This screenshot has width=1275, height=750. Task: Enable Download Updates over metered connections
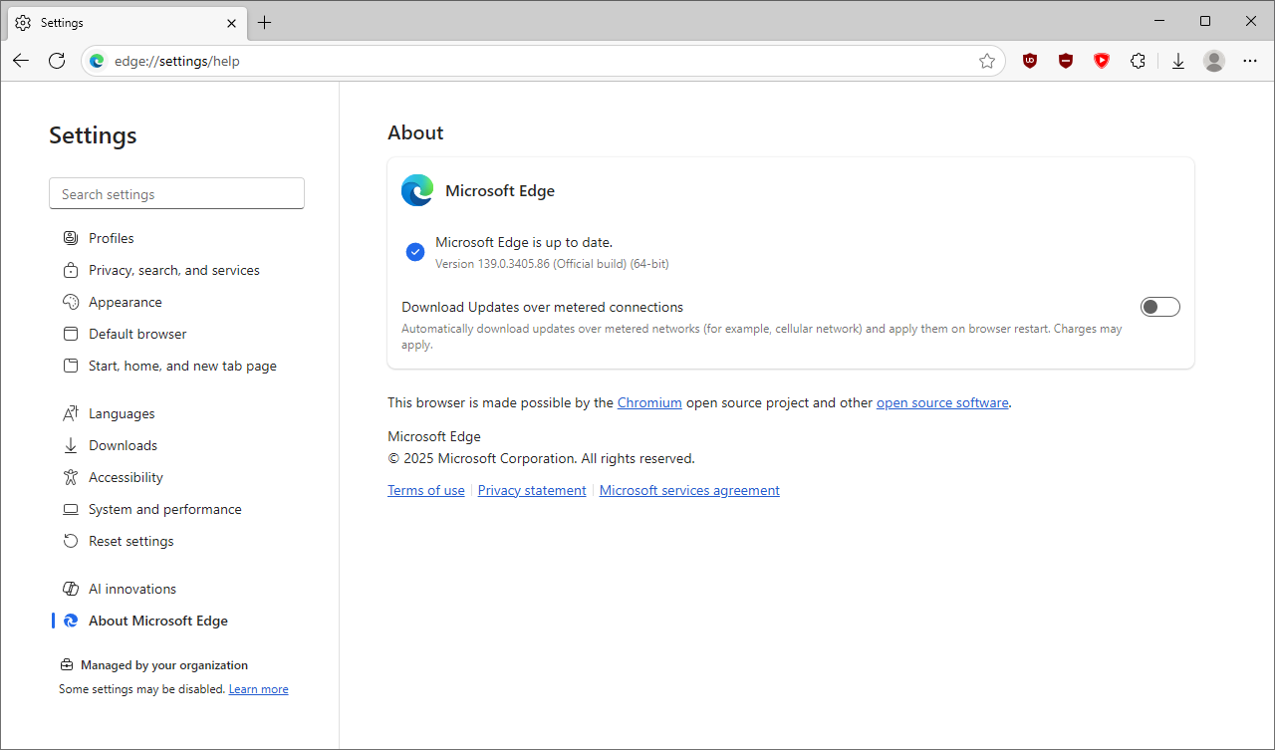click(x=1159, y=307)
